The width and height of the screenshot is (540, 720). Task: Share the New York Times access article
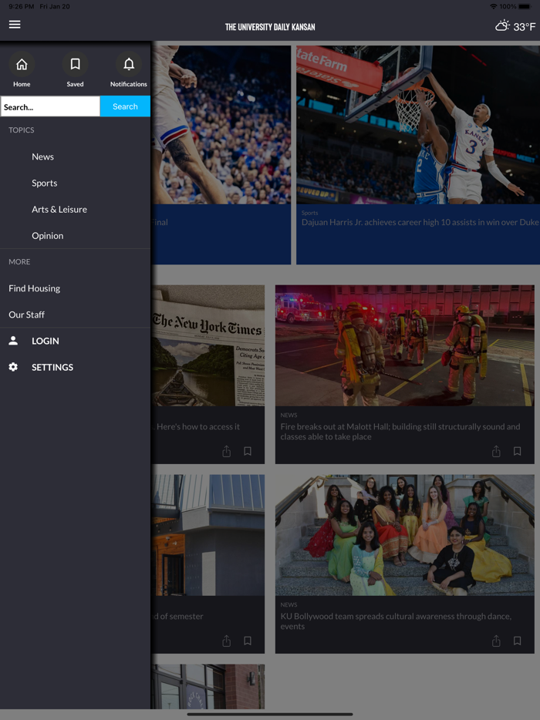point(227,452)
